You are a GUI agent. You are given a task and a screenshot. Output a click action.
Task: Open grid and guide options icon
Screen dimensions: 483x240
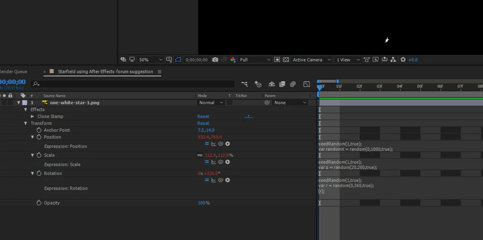click(169, 59)
